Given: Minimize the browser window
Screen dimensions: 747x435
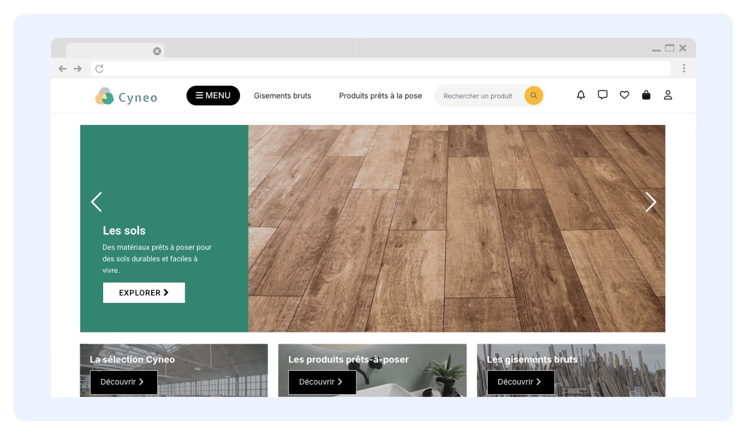Looking at the screenshot, I should [657, 50].
